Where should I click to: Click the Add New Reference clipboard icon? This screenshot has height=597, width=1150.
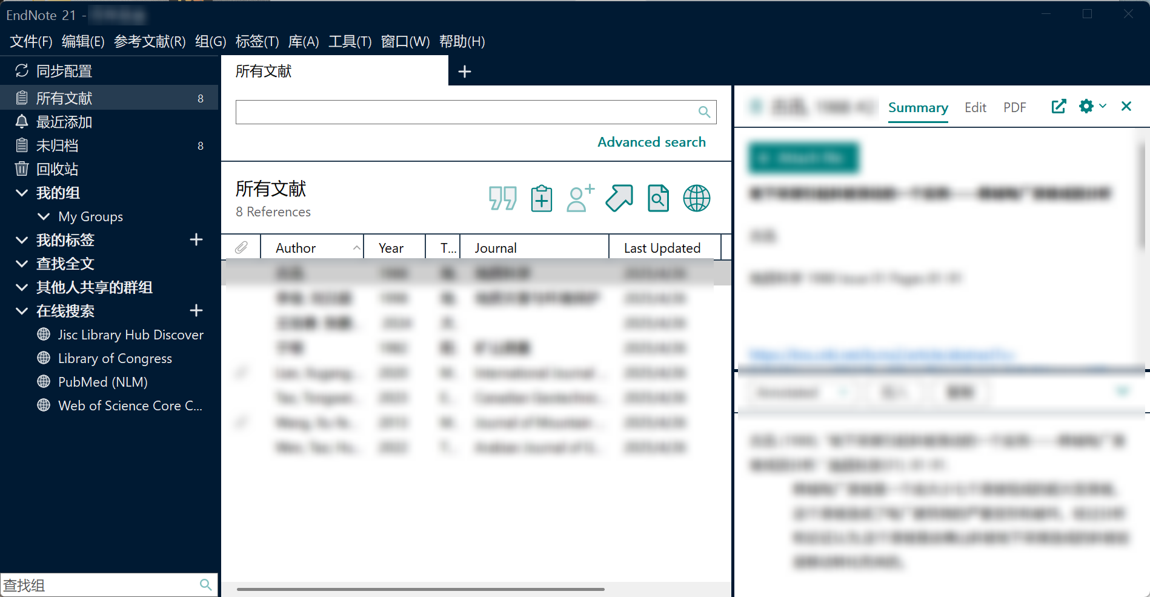[x=541, y=198]
